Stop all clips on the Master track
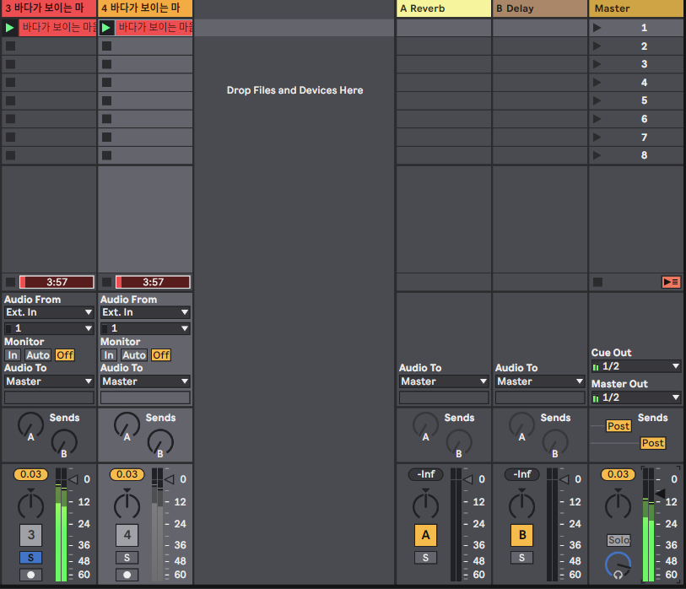This screenshot has width=686, height=589. [x=597, y=282]
